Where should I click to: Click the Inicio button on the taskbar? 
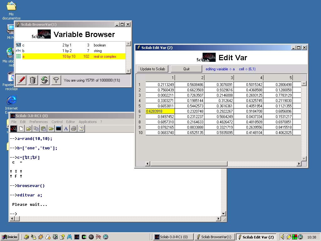9,237
